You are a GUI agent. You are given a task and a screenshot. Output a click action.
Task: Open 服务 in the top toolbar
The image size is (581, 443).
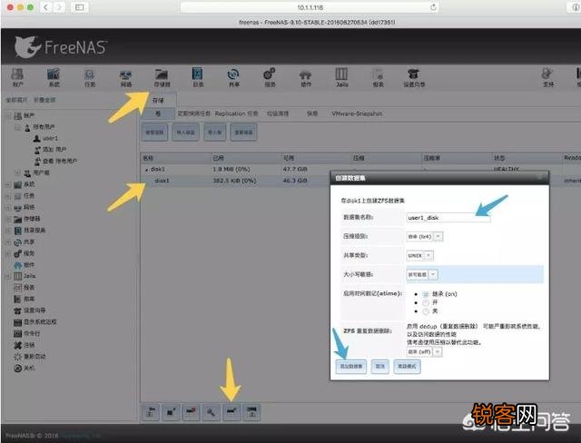pyautogui.click(x=270, y=77)
